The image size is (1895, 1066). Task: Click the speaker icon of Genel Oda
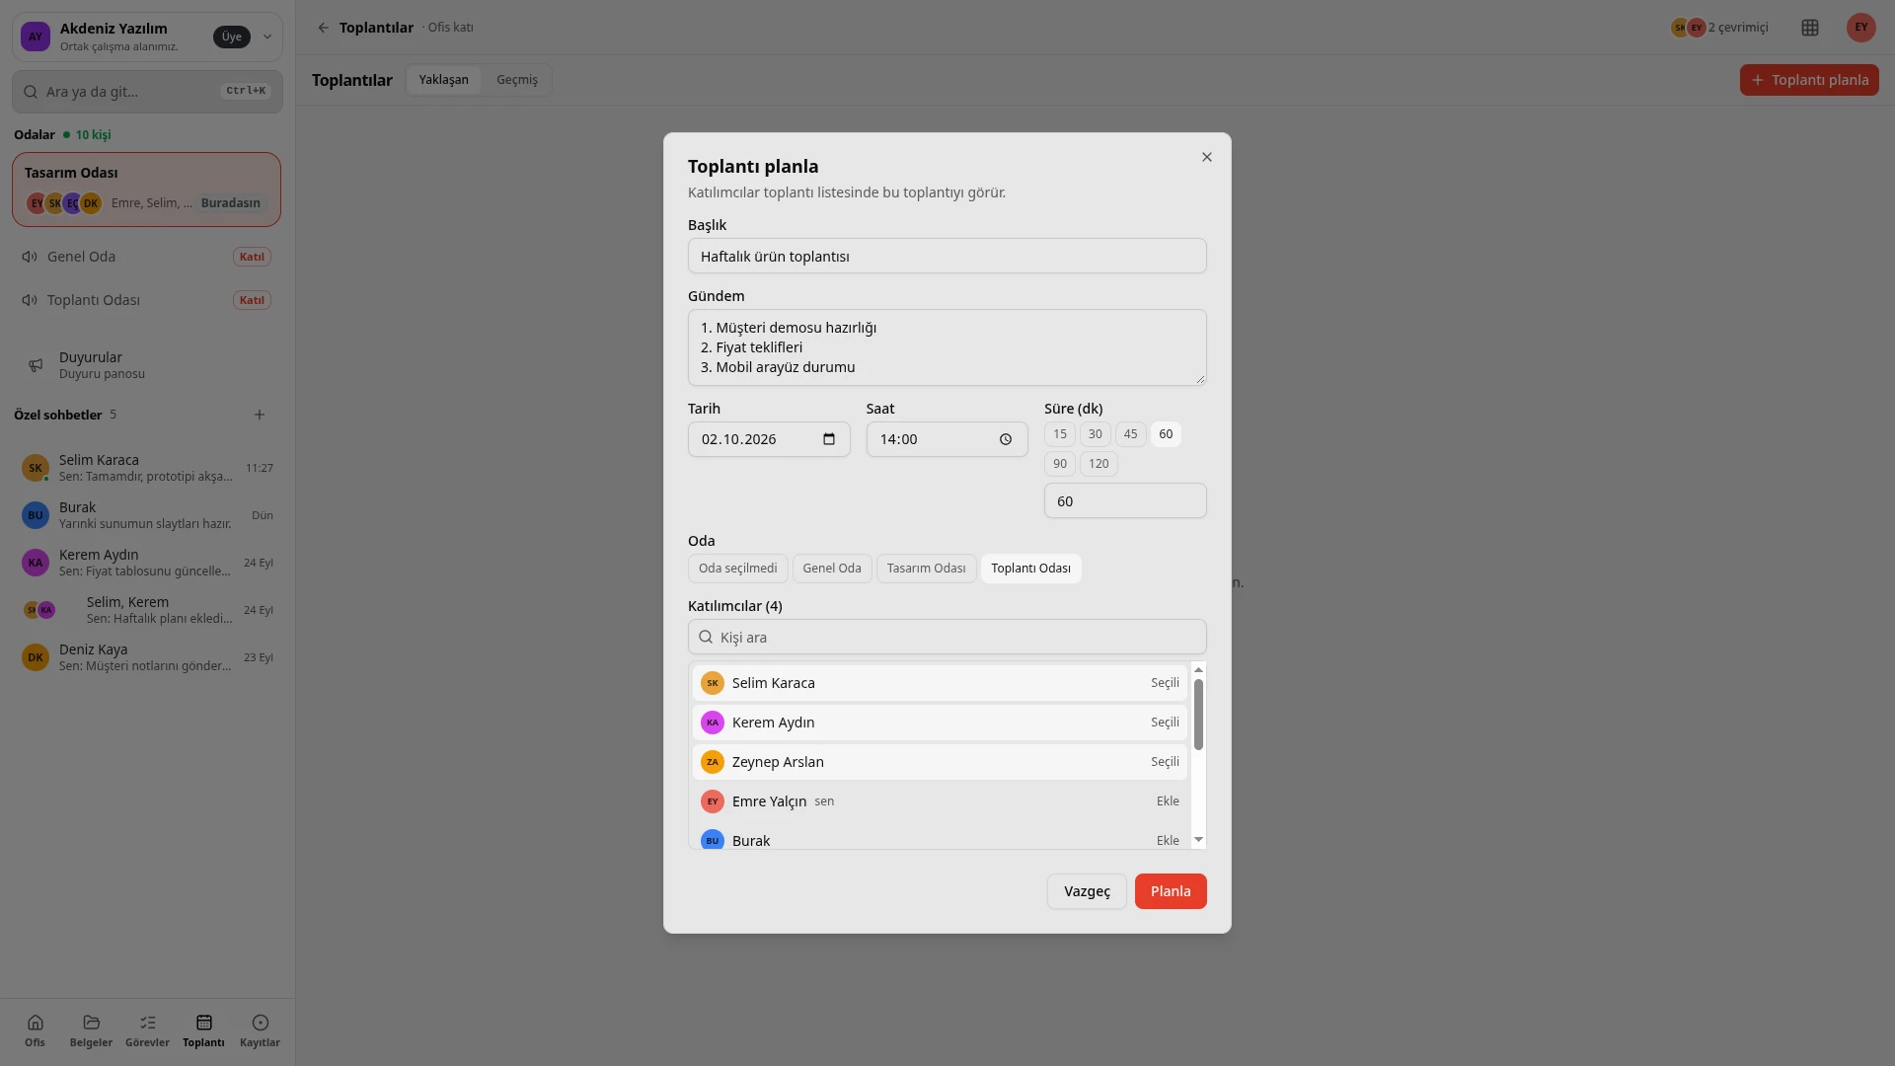coord(30,257)
